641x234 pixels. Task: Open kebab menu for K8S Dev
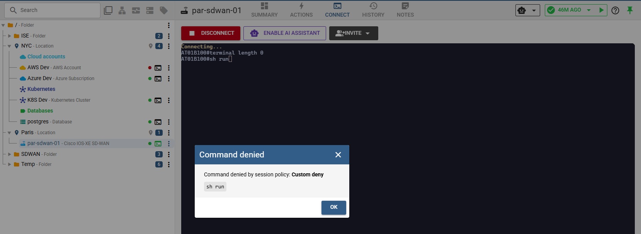point(169,100)
